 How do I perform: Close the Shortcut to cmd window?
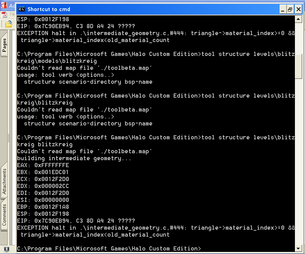click(298, 9)
